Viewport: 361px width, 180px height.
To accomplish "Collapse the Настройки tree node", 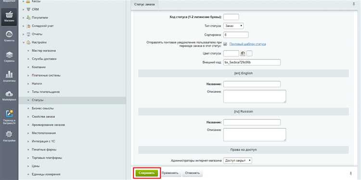I will (24, 42).
